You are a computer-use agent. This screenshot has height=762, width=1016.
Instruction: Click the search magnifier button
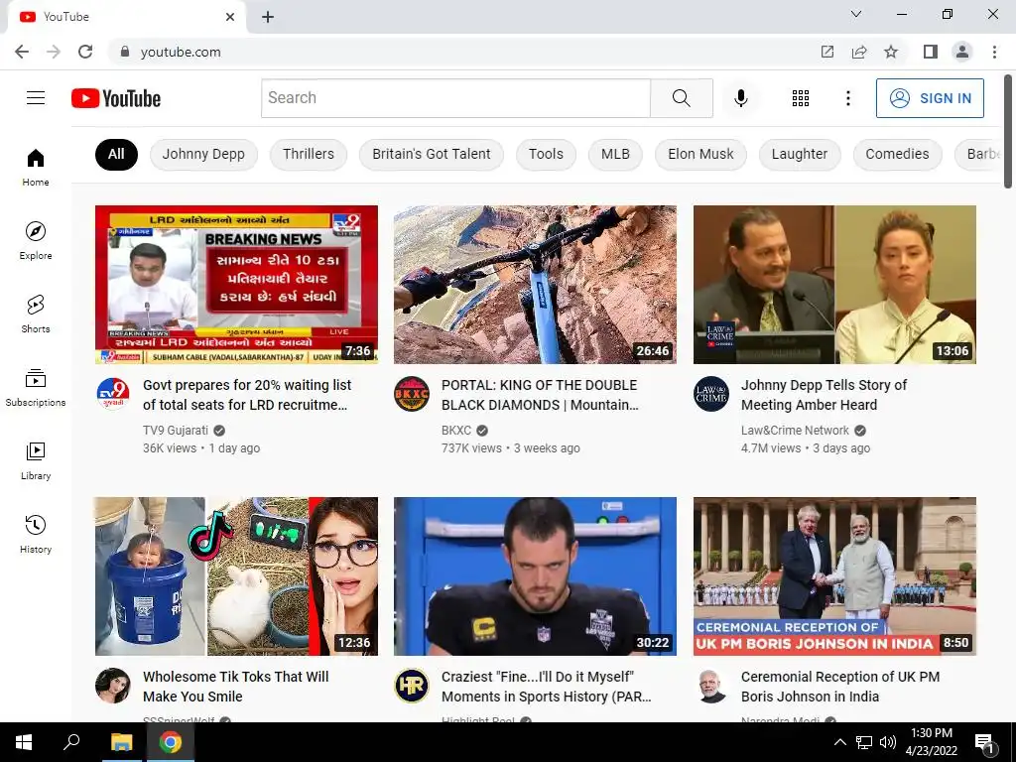coord(682,98)
